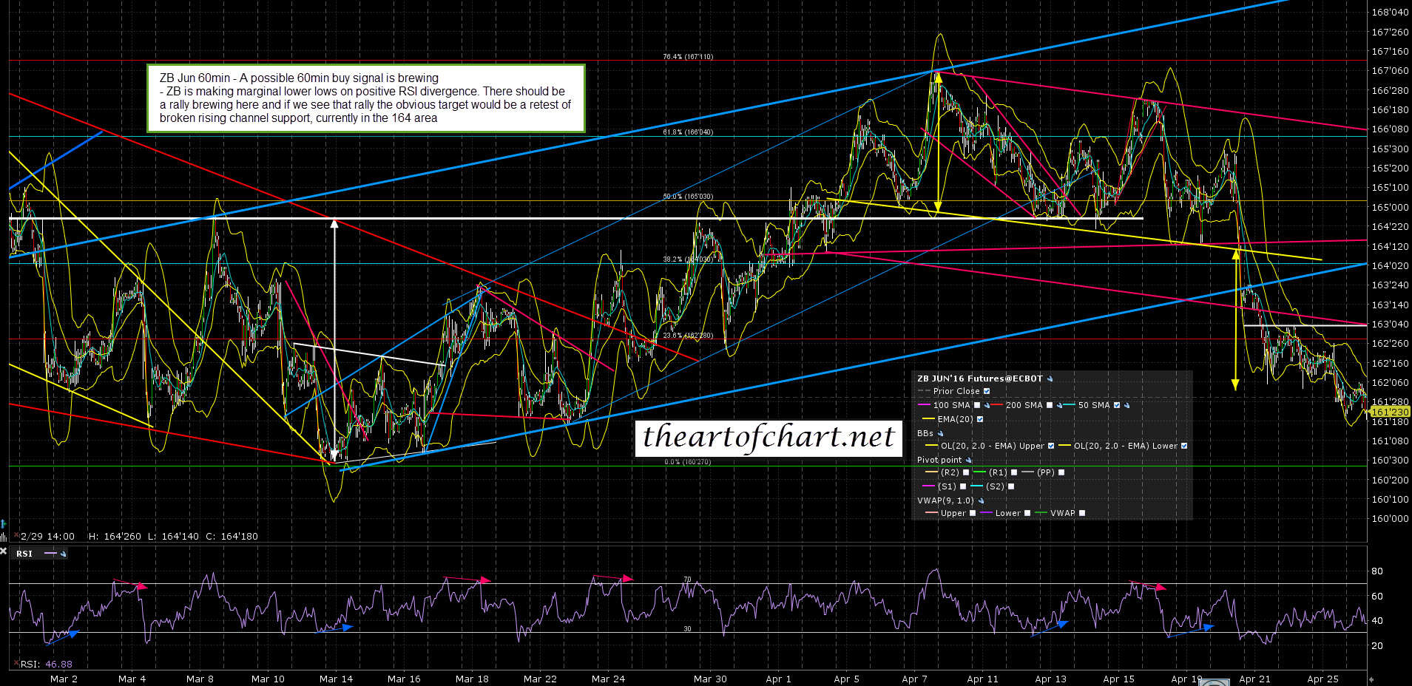Click the current price label 161'230
This screenshot has height=686, width=1412.
tap(1389, 412)
